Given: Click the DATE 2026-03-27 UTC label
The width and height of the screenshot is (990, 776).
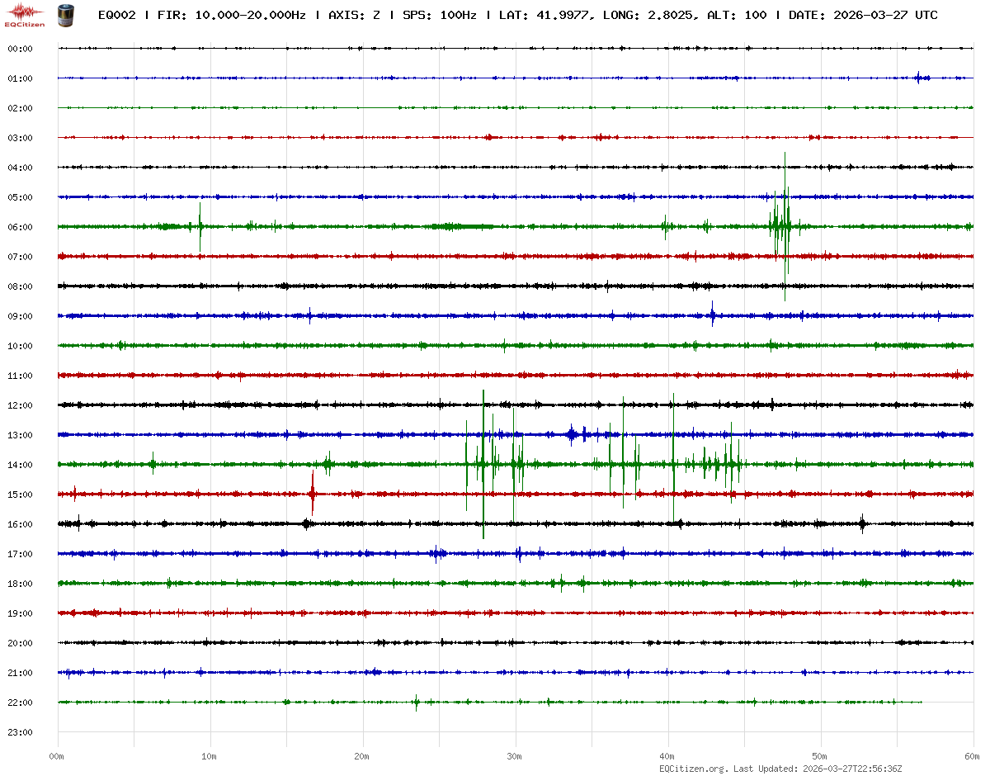Looking at the screenshot, I should (x=862, y=15).
